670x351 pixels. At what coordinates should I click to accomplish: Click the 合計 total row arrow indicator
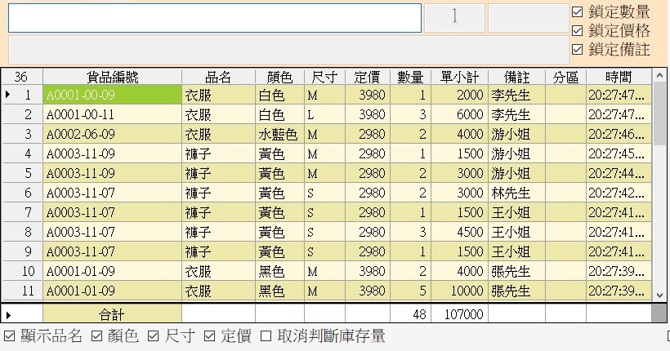[x=8, y=313]
